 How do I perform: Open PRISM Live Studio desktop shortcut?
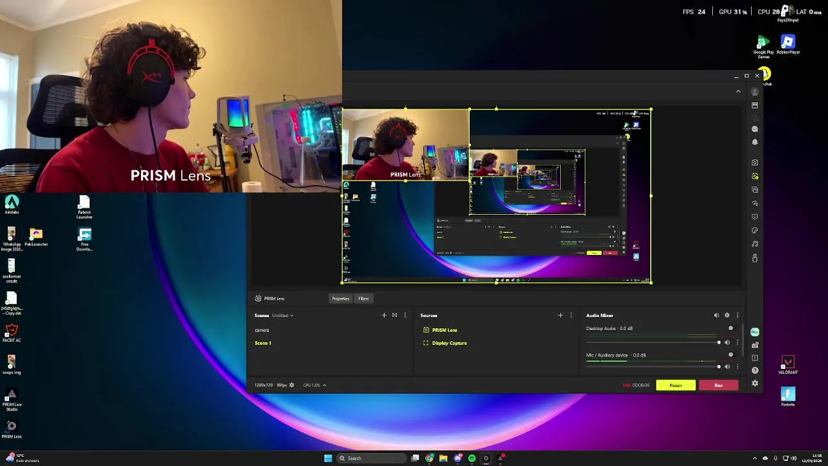click(12, 400)
